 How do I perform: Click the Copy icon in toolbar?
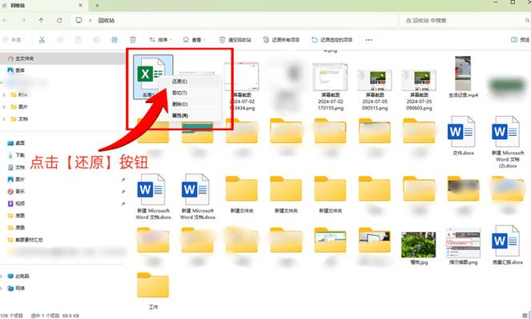tap(60, 40)
